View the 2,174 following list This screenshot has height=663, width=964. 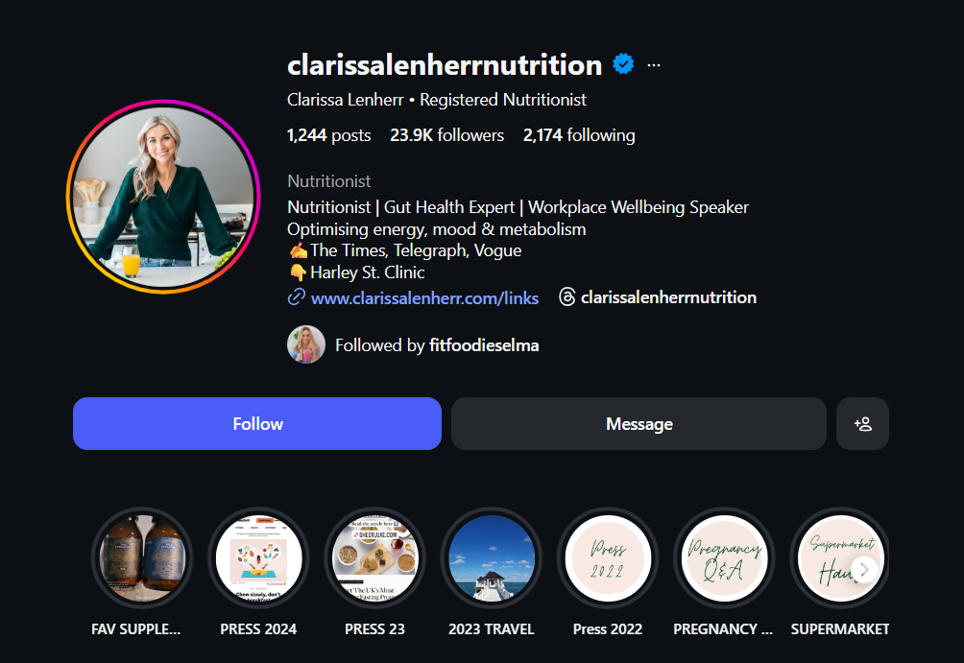pos(579,135)
